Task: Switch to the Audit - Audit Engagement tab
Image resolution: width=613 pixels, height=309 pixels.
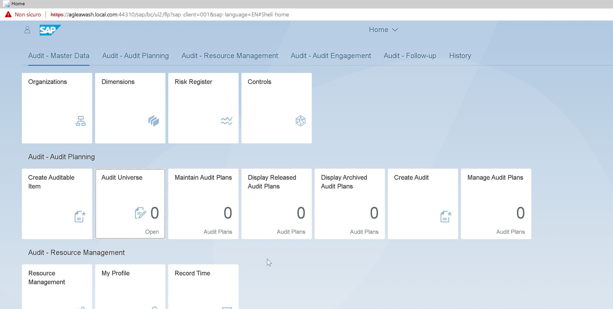Action: pyautogui.click(x=331, y=56)
